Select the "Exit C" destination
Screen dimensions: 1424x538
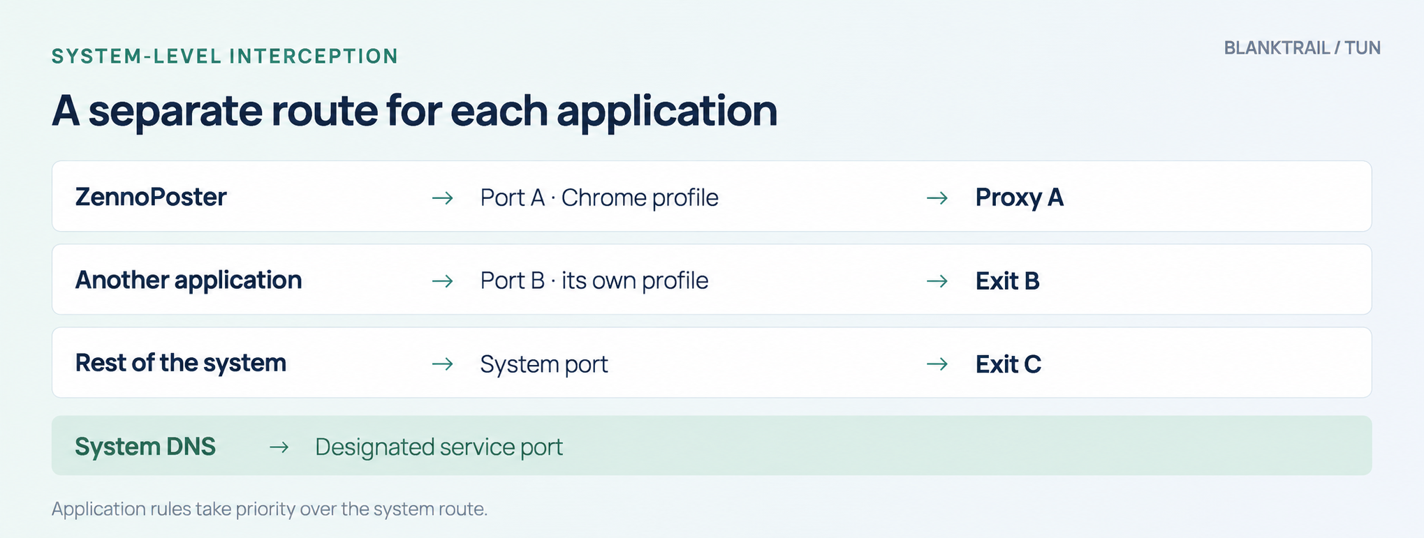tap(1008, 364)
